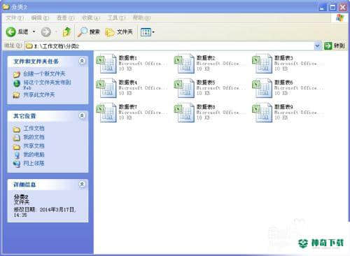This screenshot has width=350, height=256.
Task: Click 共享此文件夹 link
Action: click(39, 95)
